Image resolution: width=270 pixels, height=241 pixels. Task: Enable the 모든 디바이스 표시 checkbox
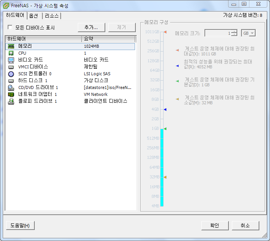(10, 27)
